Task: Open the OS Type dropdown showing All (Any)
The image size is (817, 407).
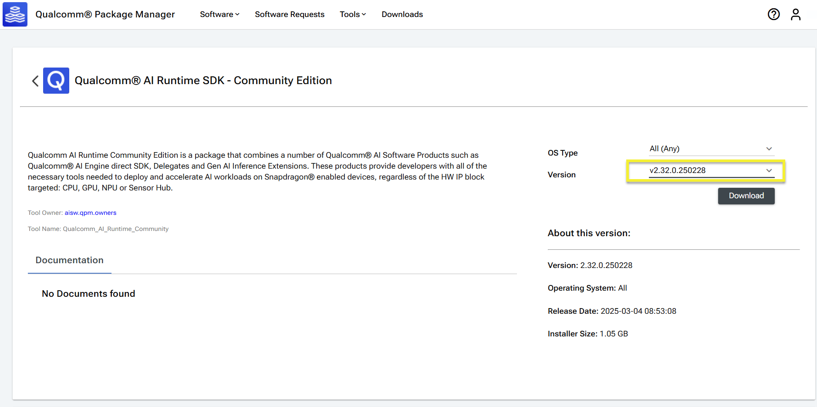Action: [711, 149]
